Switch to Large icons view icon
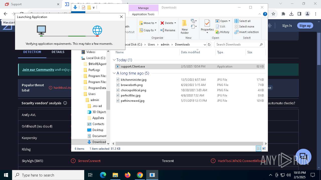Image resolution: width=321 pixels, height=180 pixels. (x=264, y=149)
